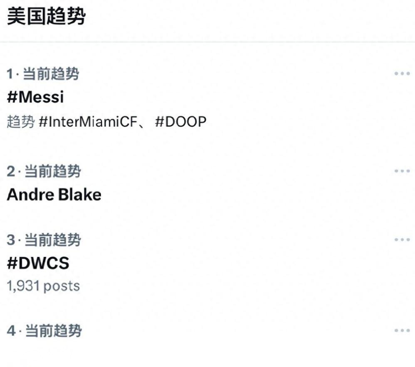Screen dimensions: 415x367
Task: Open the three-dot menu of the fourth trend
Action: click(x=402, y=330)
